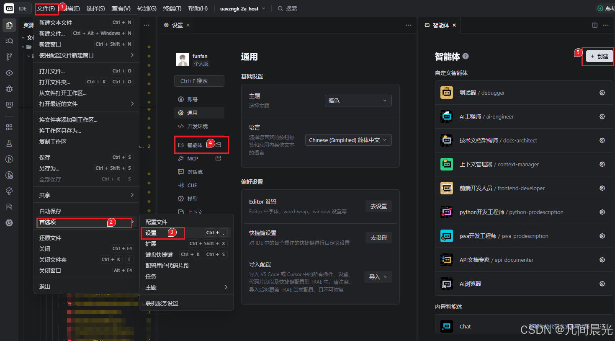The width and height of the screenshot is (615, 341).
Task: Click the power icon in activity bar
Action: [9, 223]
